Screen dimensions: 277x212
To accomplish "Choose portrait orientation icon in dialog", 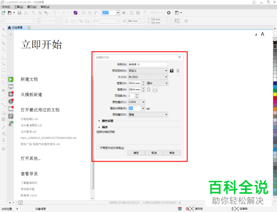I will coord(148,90).
